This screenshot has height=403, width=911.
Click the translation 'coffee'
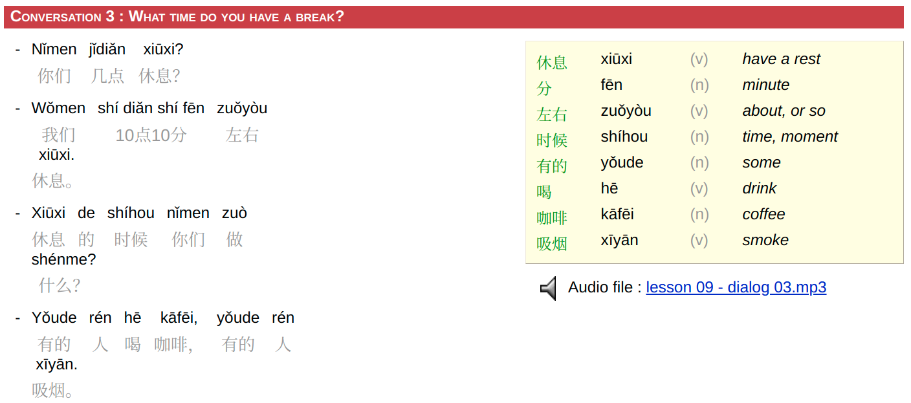(x=764, y=214)
